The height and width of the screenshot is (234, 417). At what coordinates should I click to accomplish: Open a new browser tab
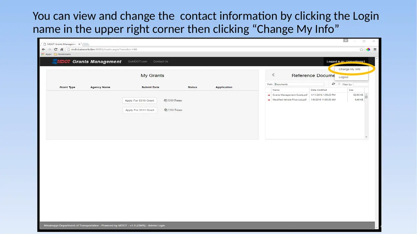pyautogui.click(x=86, y=44)
